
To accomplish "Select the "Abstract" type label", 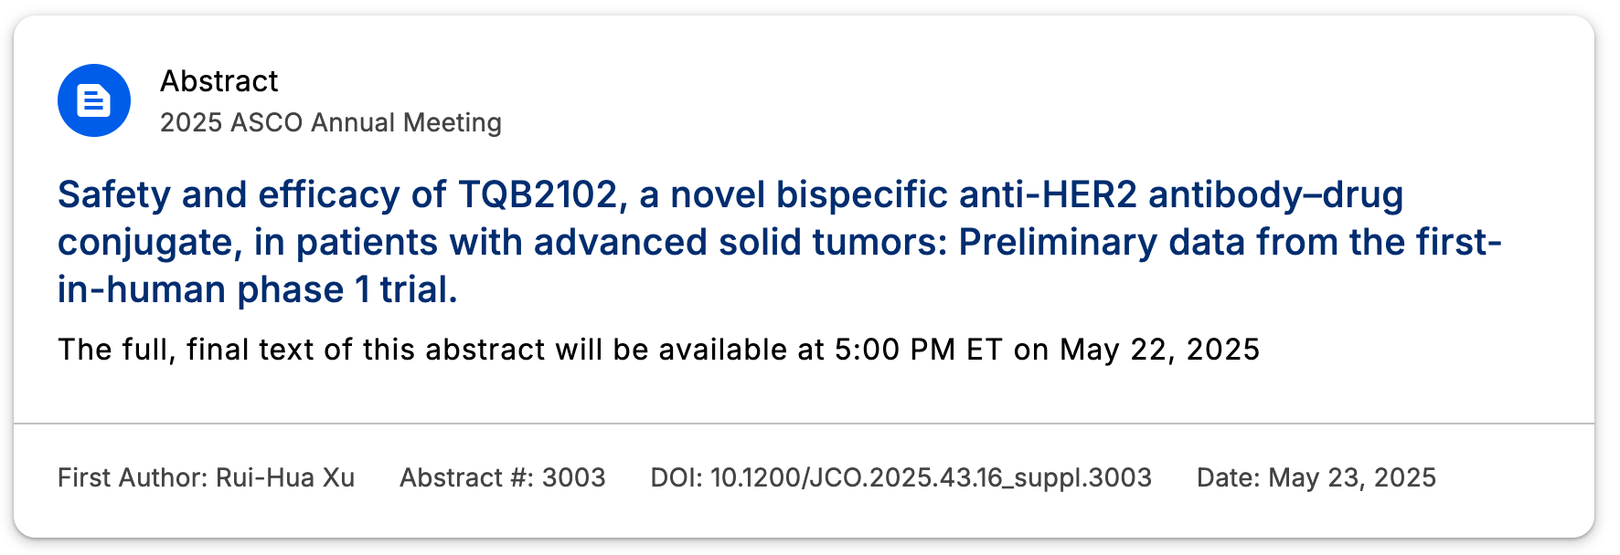I will (219, 81).
